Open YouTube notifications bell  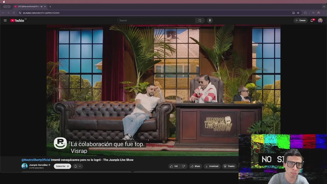tap(312, 20)
